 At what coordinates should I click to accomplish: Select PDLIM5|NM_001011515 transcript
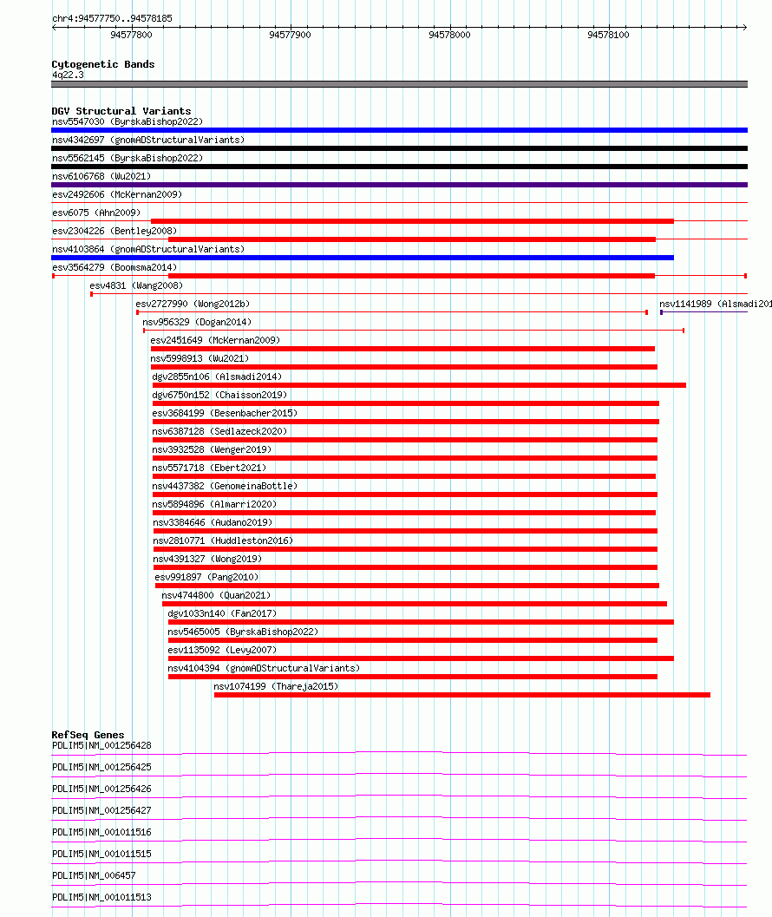[x=101, y=854]
